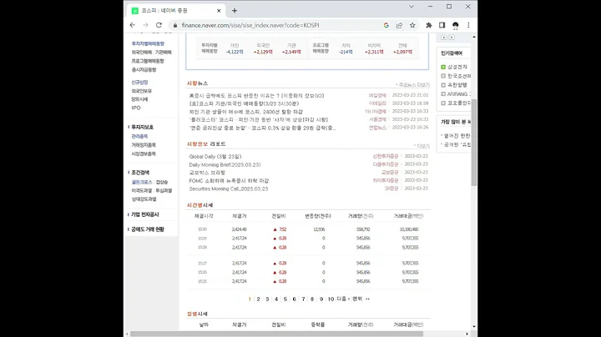Open 프로그램매매동향 in the sidebar
The height and width of the screenshot is (337, 601).
click(148, 61)
